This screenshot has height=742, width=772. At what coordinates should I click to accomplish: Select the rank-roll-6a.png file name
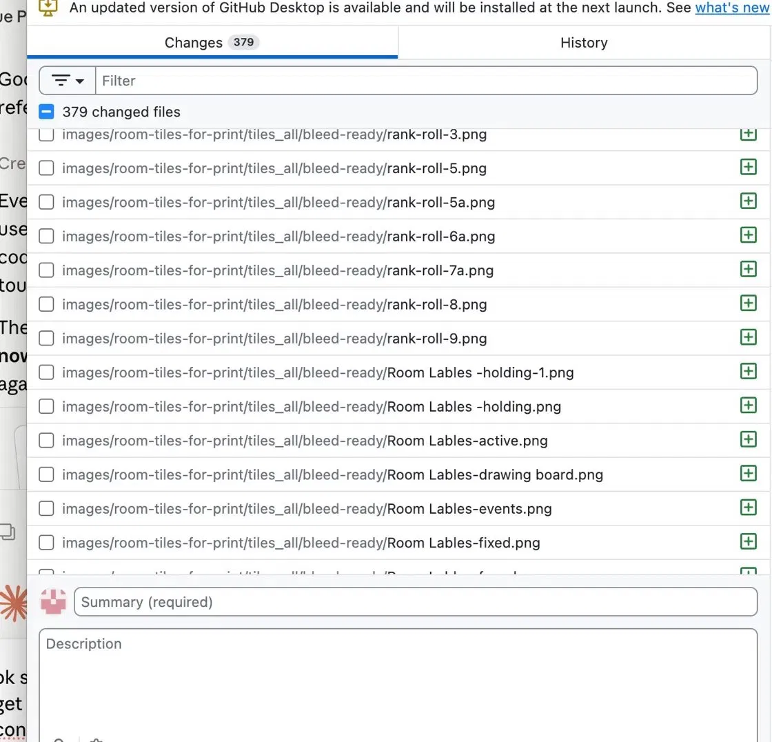click(x=441, y=237)
